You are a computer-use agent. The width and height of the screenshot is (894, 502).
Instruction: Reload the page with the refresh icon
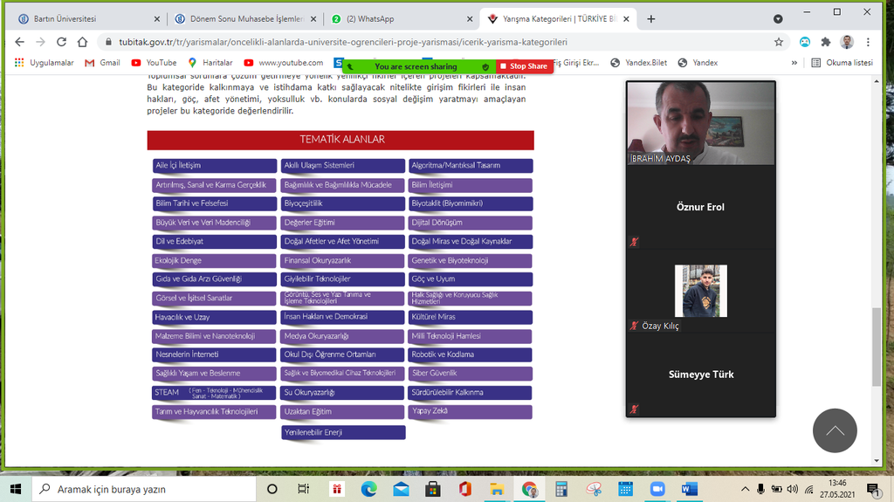click(61, 42)
